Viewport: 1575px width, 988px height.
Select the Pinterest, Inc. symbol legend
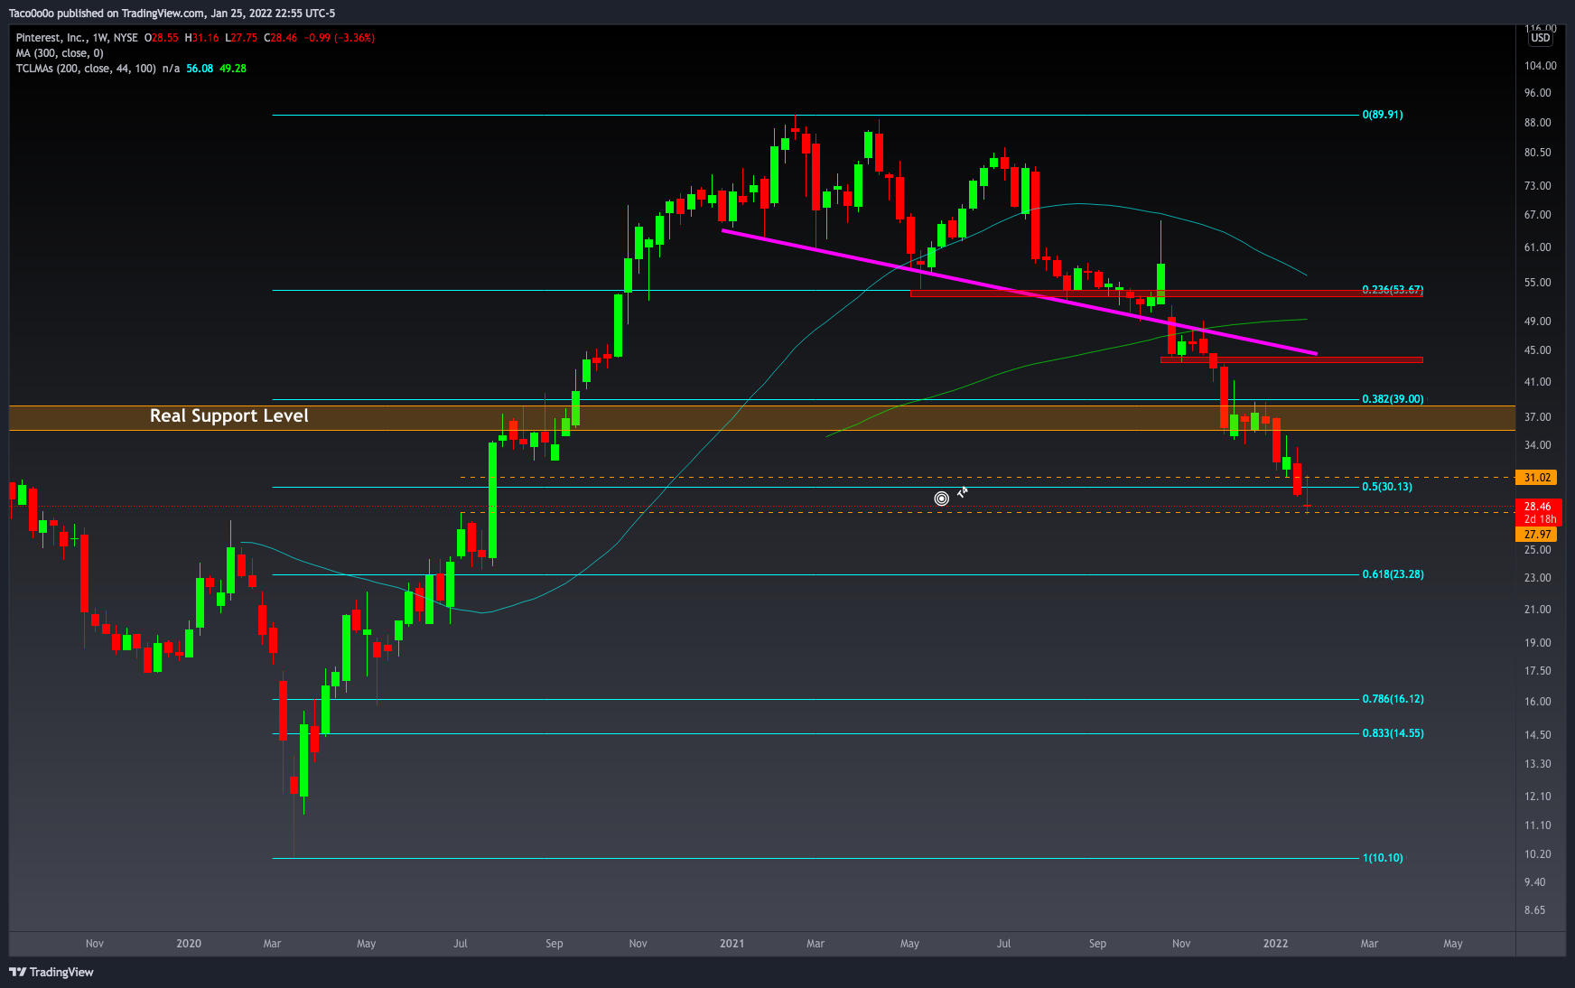77,38
